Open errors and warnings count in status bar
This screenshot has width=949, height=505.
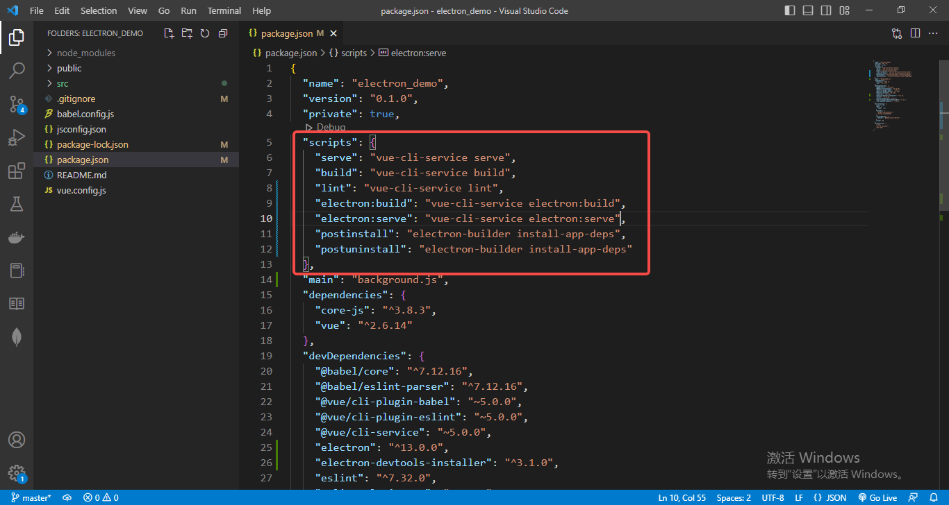coord(101,498)
